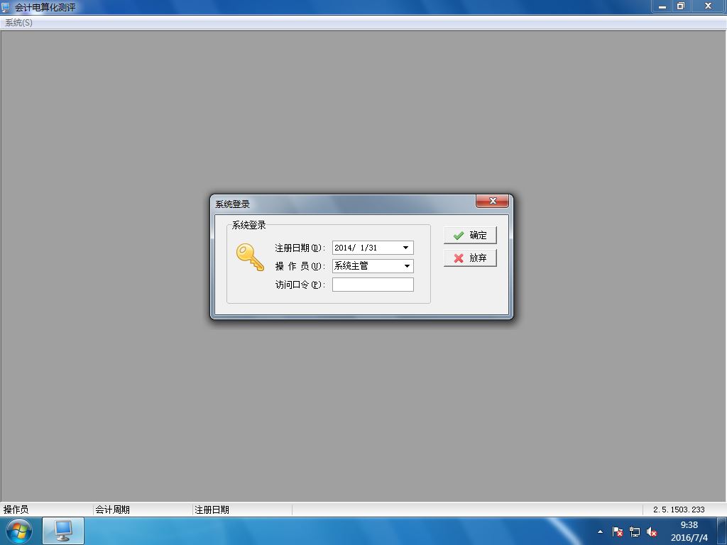Click the app icon in title bar
This screenshot has width=727, height=545.
(x=6, y=7)
